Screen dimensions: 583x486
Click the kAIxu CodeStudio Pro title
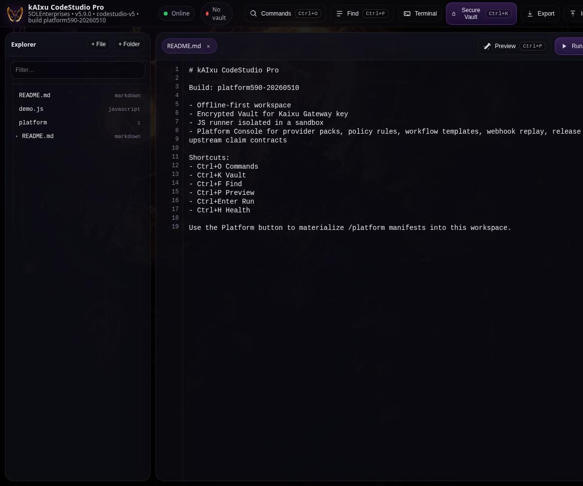(x=66, y=7)
